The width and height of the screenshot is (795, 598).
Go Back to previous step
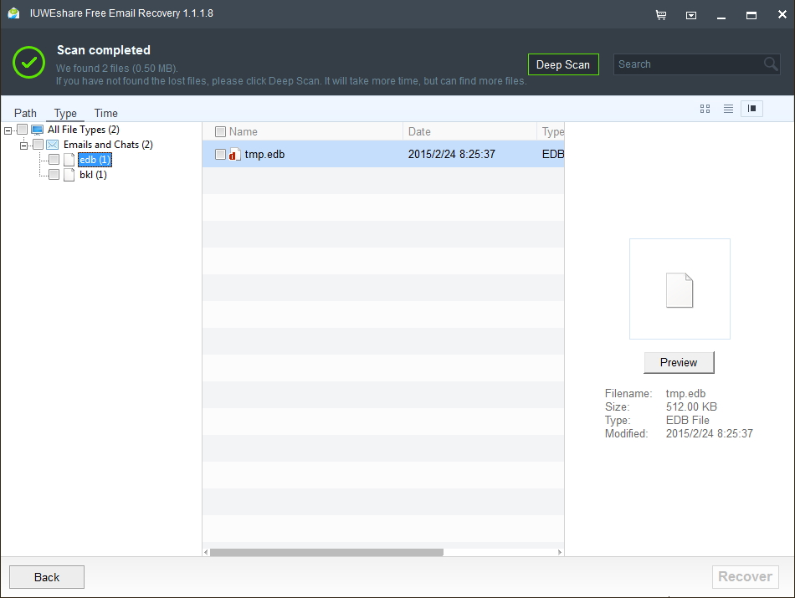tap(47, 577)
